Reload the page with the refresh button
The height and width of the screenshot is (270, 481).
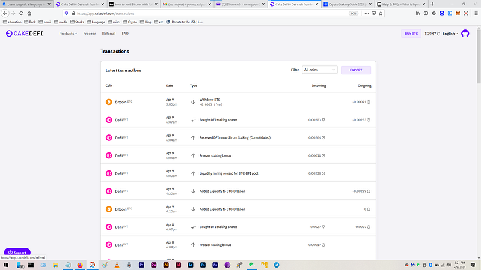pyautogui.click(x=21, y=13)
